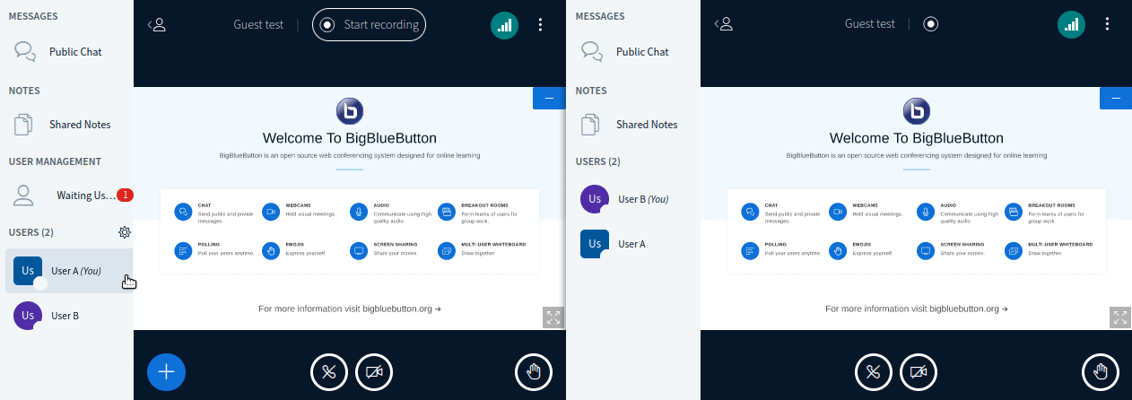Click recording indicator in User B window
This screenshot has width=1132, height=400.
coord(931,25)
